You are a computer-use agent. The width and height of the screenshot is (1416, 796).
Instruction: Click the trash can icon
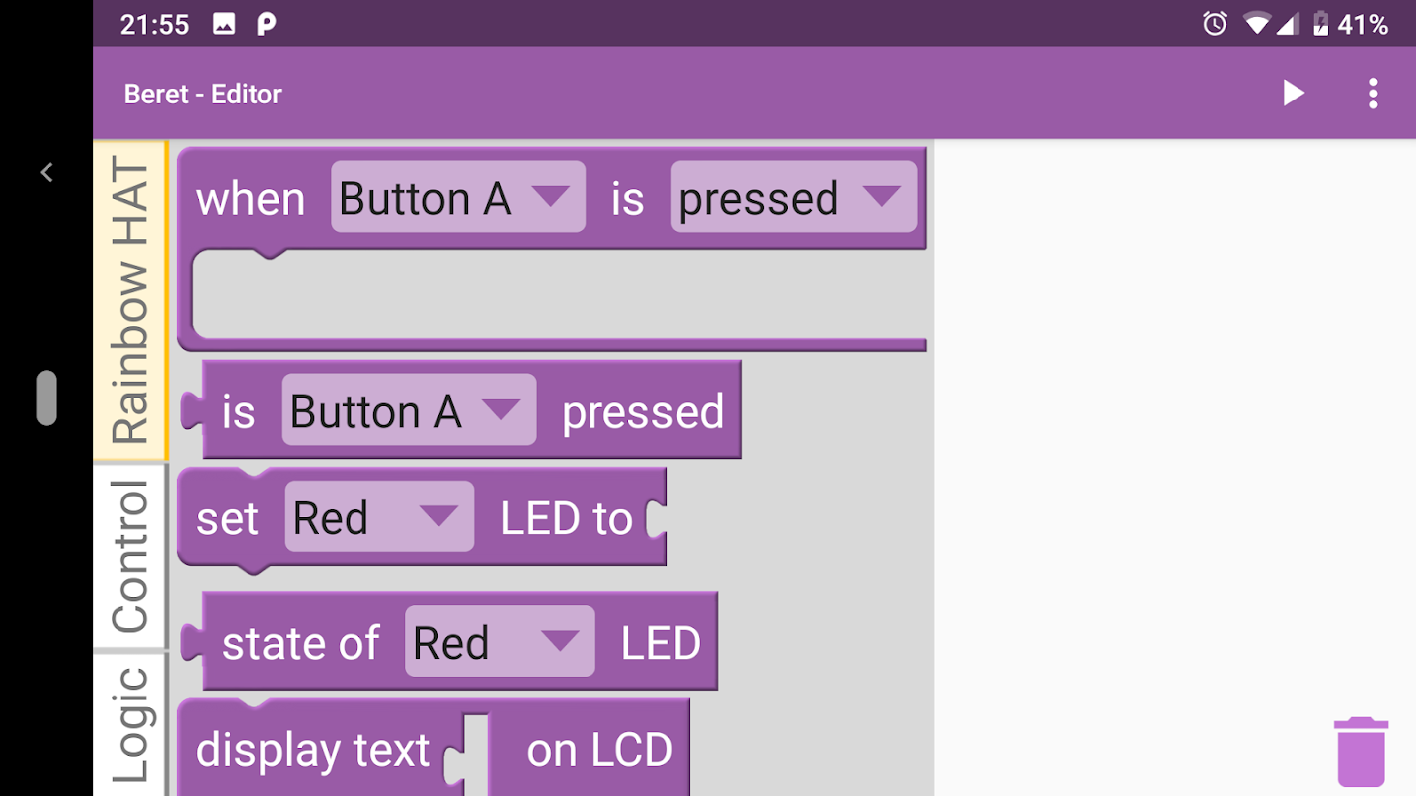[1361, 751]
